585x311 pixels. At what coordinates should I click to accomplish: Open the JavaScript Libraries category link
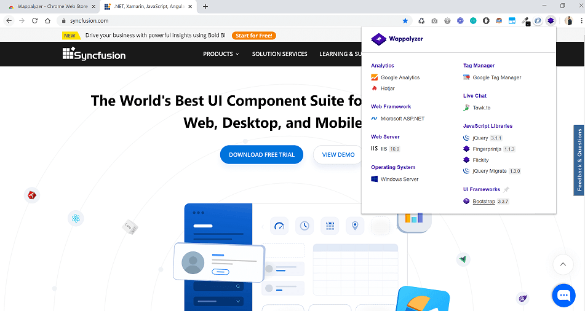coord(488,126)
